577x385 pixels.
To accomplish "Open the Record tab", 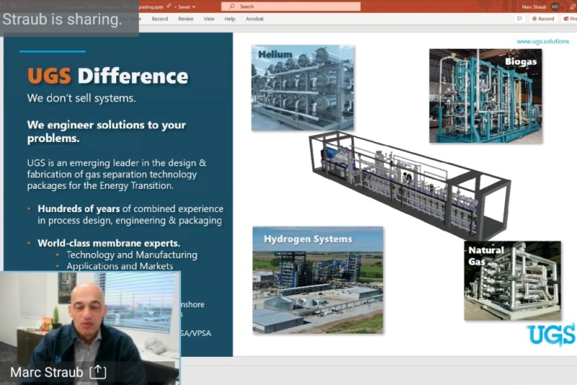I will tap(159, 19).
